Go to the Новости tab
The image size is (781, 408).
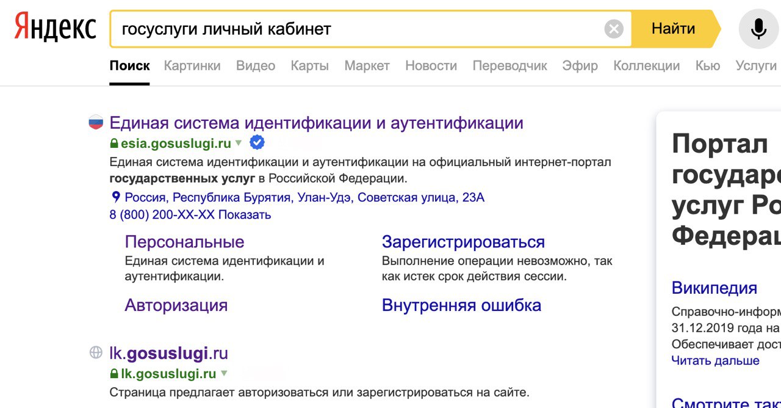point(431,66)
